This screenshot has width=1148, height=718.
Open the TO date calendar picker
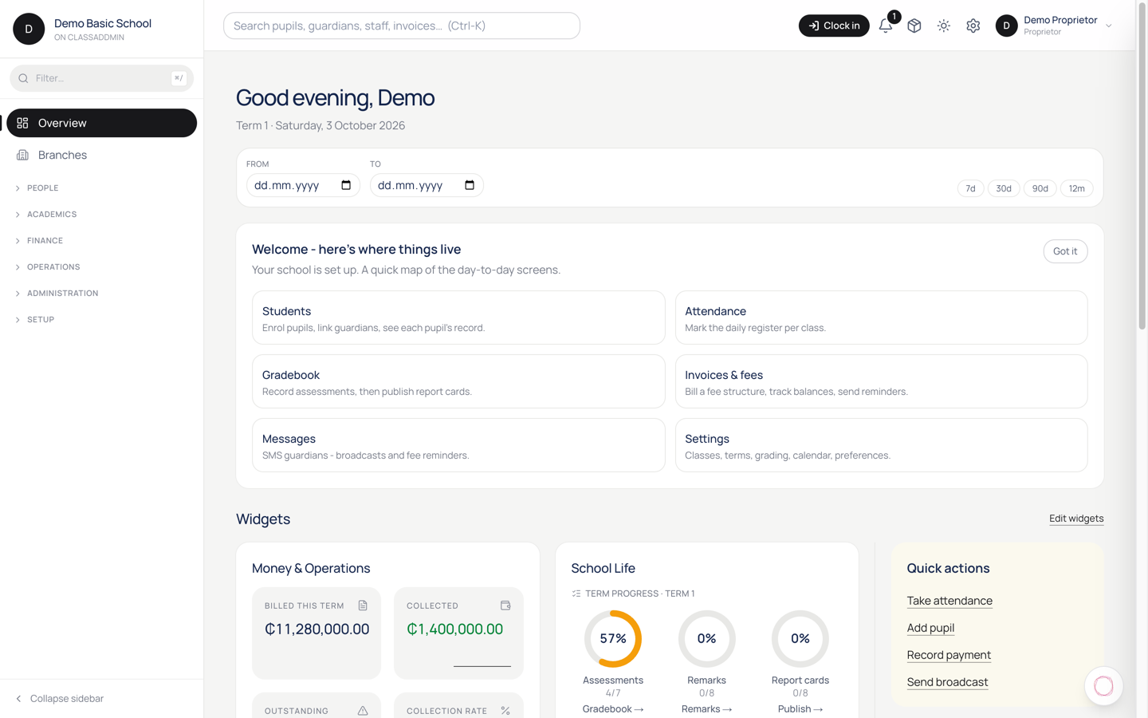(x=470, y=185)
